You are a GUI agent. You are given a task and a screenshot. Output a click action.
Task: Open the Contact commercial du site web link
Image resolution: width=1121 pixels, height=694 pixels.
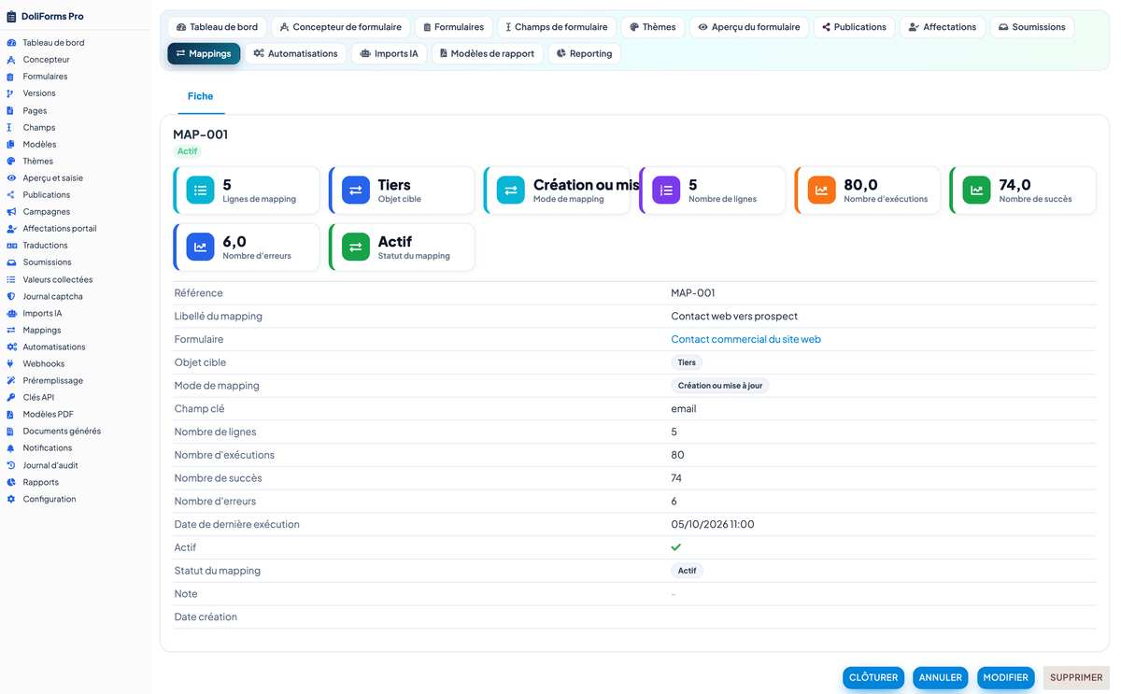[745, 339]
